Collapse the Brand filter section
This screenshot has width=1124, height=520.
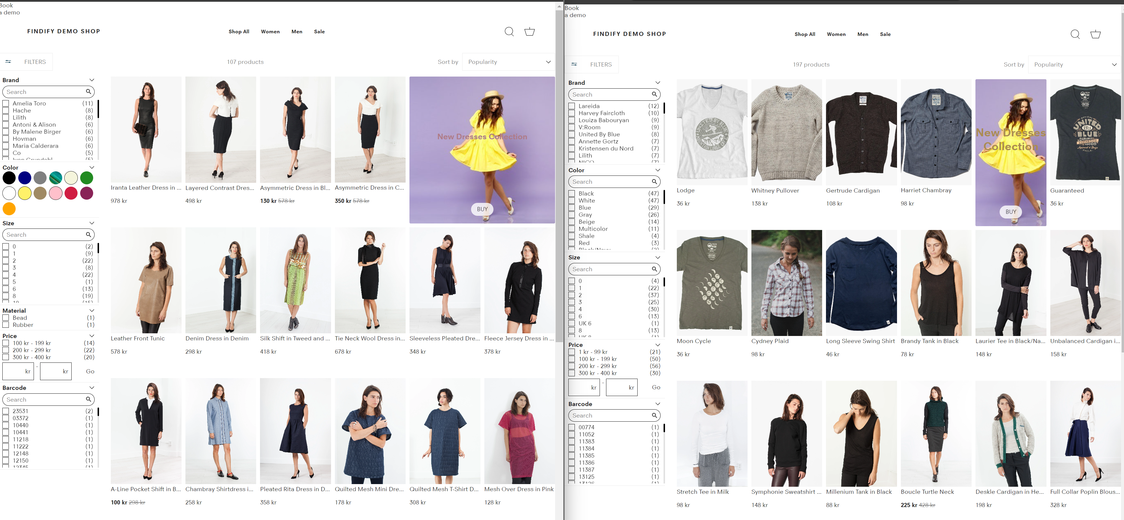[92, 80]
